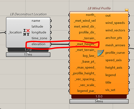Select the _met_wind_vel input
134x109 pixels.
(x=85, y=21)
